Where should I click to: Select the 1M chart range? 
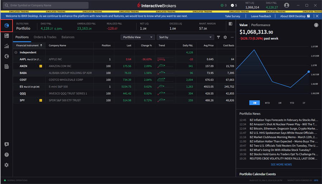pyautogui.click(x=280, y=103)
